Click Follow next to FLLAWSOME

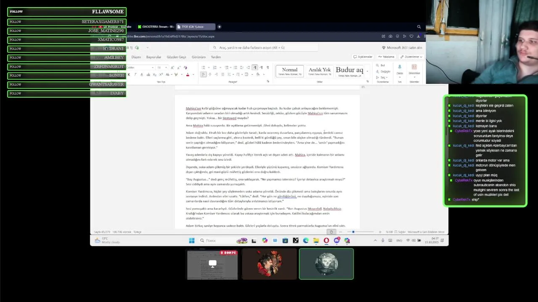(x=16, y=11)
